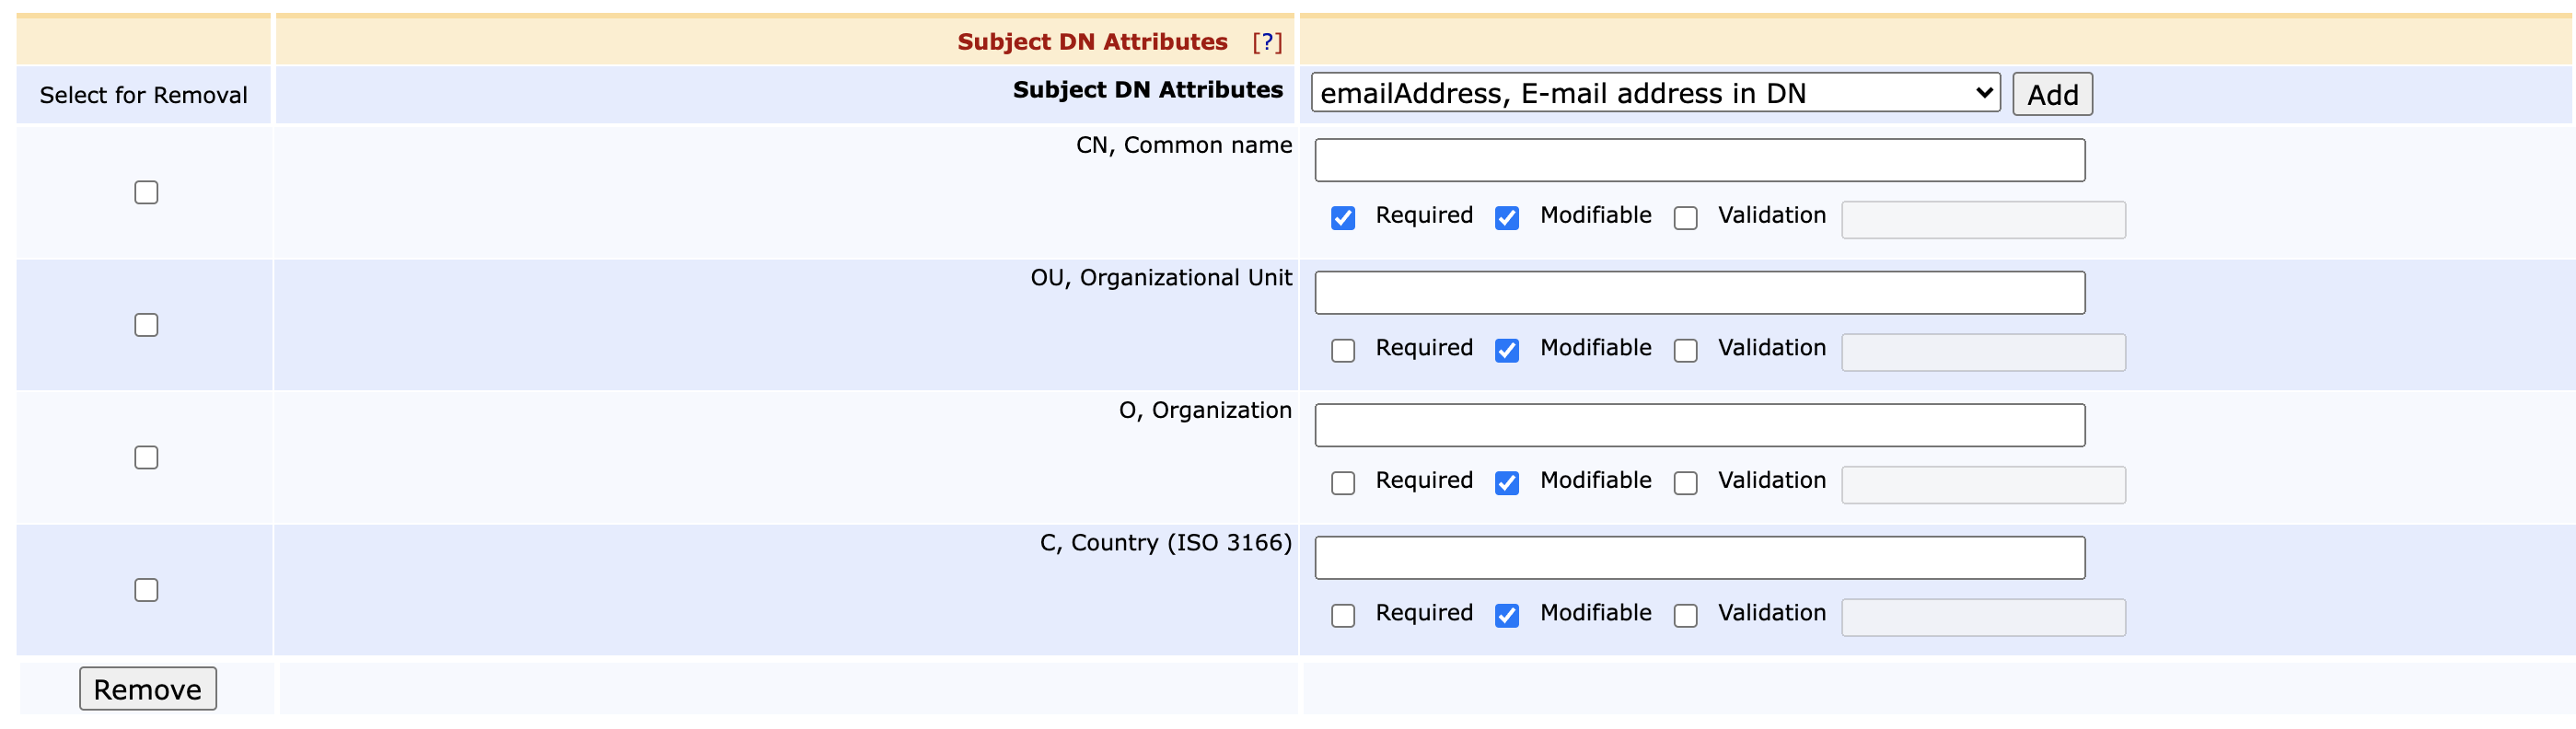Image resolution: width=2576 pixels, height=729 pixels.
Task: Click the CN, Common name text field
Action: [1699, 160]
